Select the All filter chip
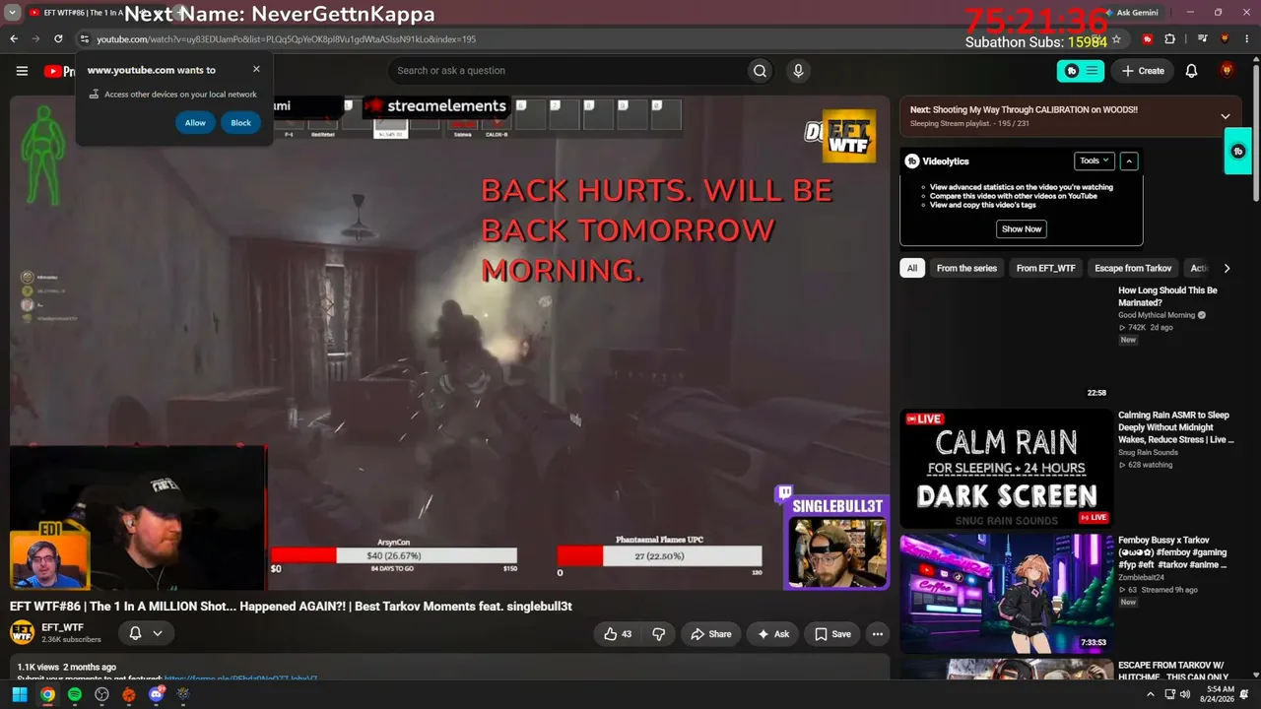This screenshot has height=709, width=1261. 912,268
